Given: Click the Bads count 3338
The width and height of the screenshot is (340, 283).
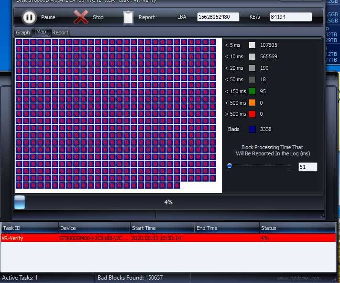Looking at the screenshot, I should pos(265,130).
